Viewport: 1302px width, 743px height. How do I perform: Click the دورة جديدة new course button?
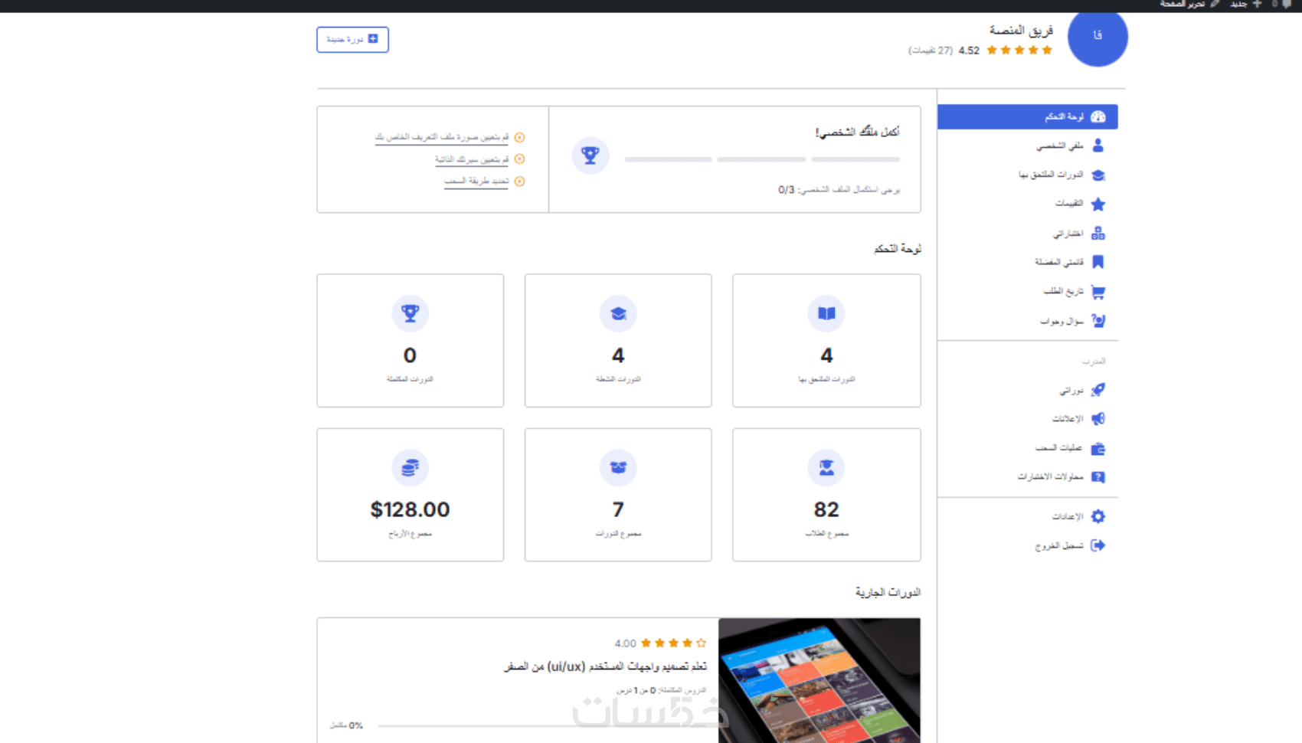click(352, 39)
